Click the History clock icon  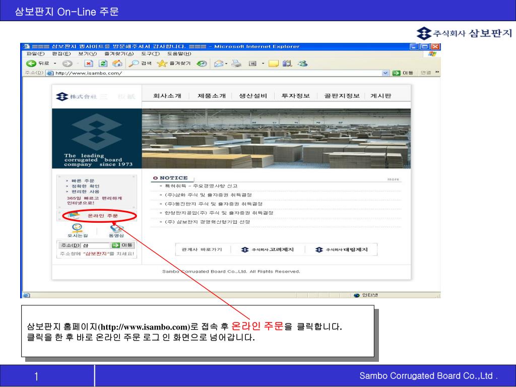tap(202, 63)
